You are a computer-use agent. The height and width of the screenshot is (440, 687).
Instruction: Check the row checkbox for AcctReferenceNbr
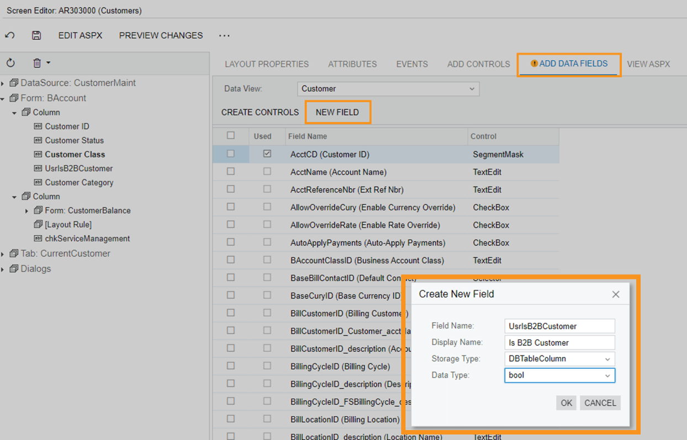click(x=231, y=189)
